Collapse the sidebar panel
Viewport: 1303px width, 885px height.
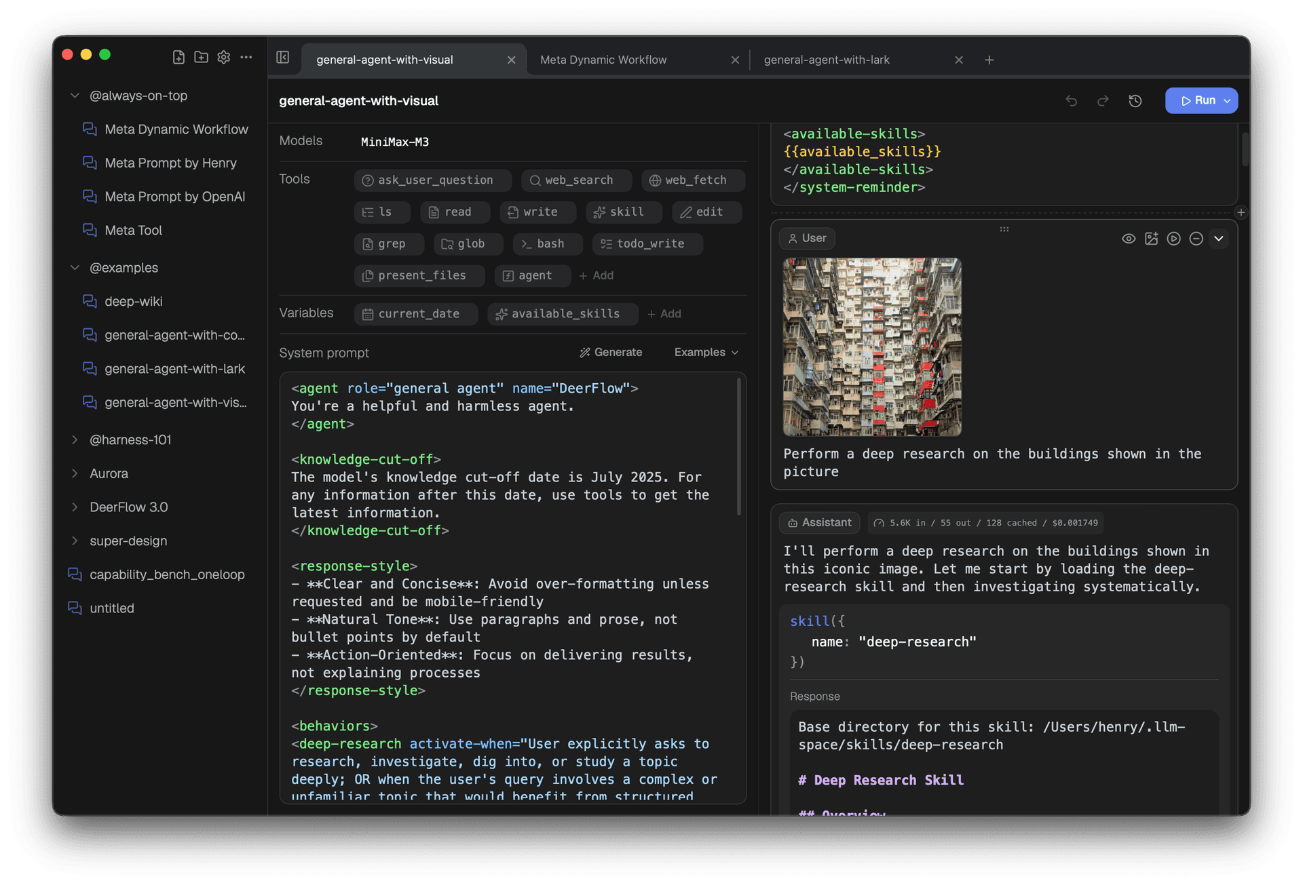tap(283, 58)
